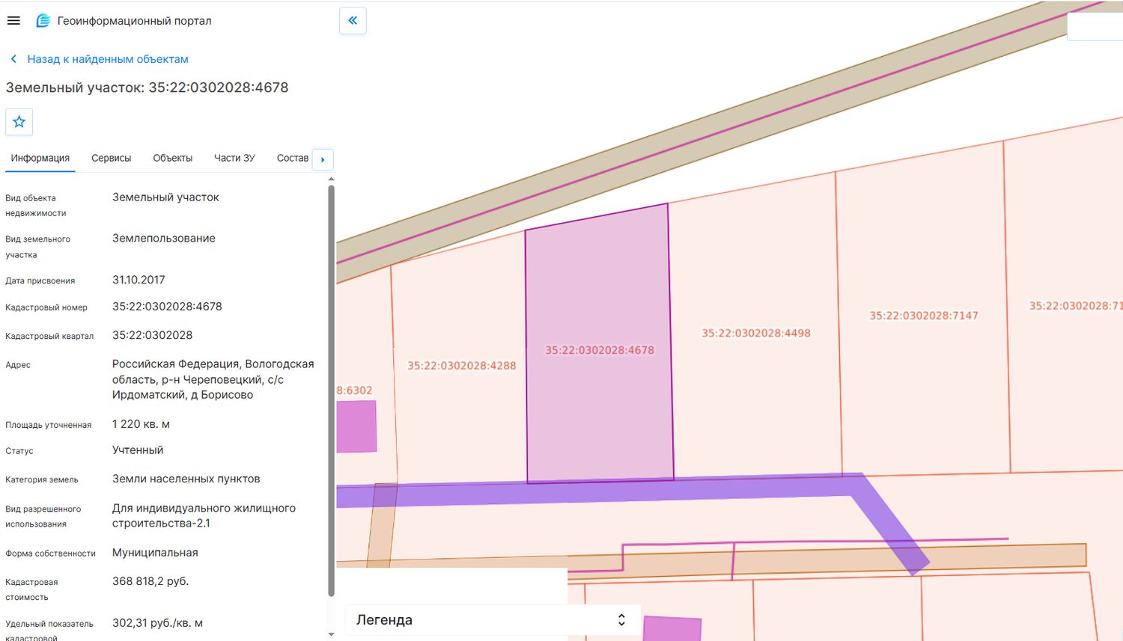Go back via Назад к найденным объектам

(x=108, y=59)
